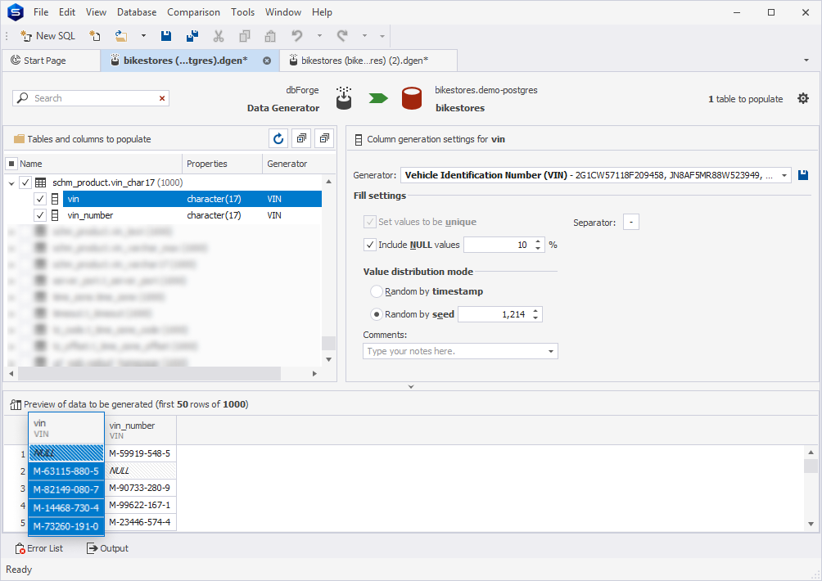822x581 pixels.
Task: Open the File menu
Action: pos(41,12)
